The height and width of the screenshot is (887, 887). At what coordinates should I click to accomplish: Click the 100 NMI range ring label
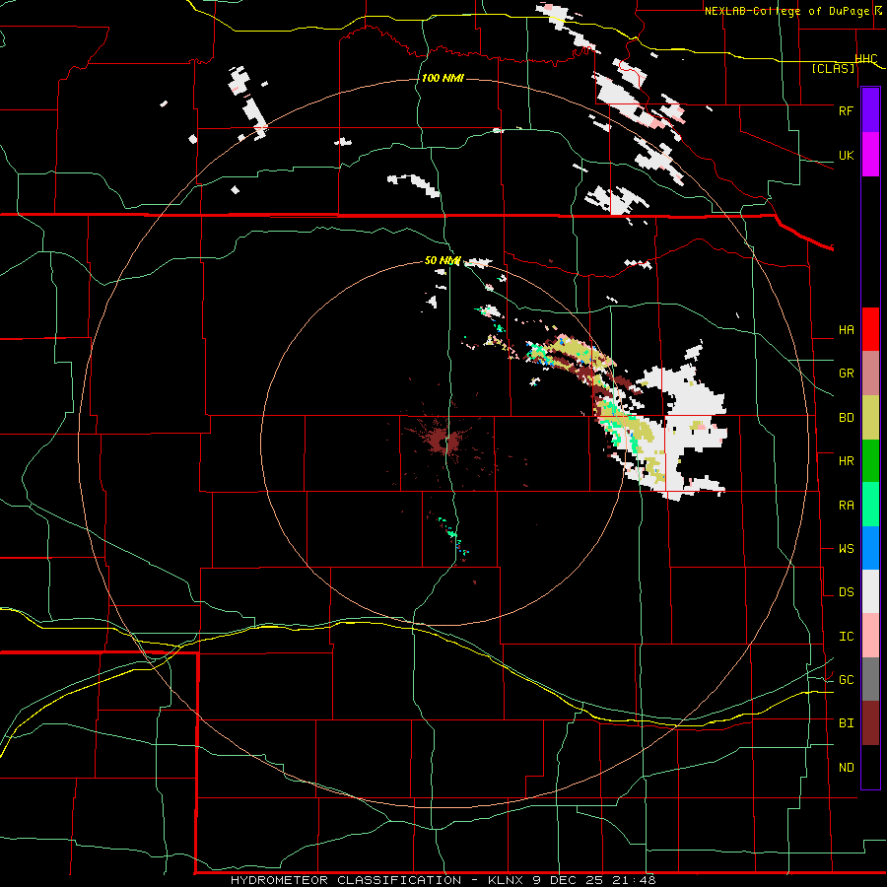pos(443,78)
